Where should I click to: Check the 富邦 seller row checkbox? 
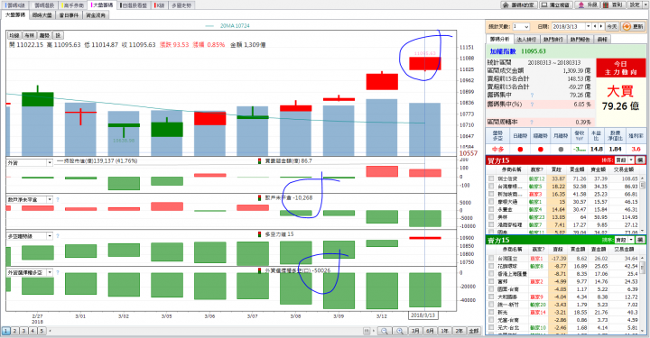pos(491,281)
